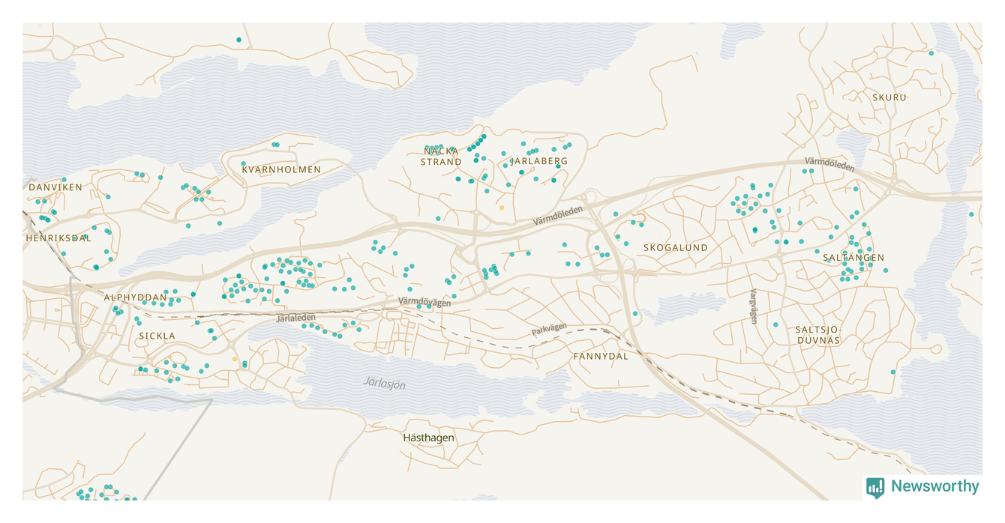Image resolution: width=1005 pixels, height=523 pixels.
Task: Click the teal dot northeast of Skuru
Action: (931, 53)
